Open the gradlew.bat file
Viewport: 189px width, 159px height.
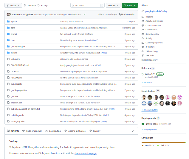pyautogui.click(x=16, y=103)
